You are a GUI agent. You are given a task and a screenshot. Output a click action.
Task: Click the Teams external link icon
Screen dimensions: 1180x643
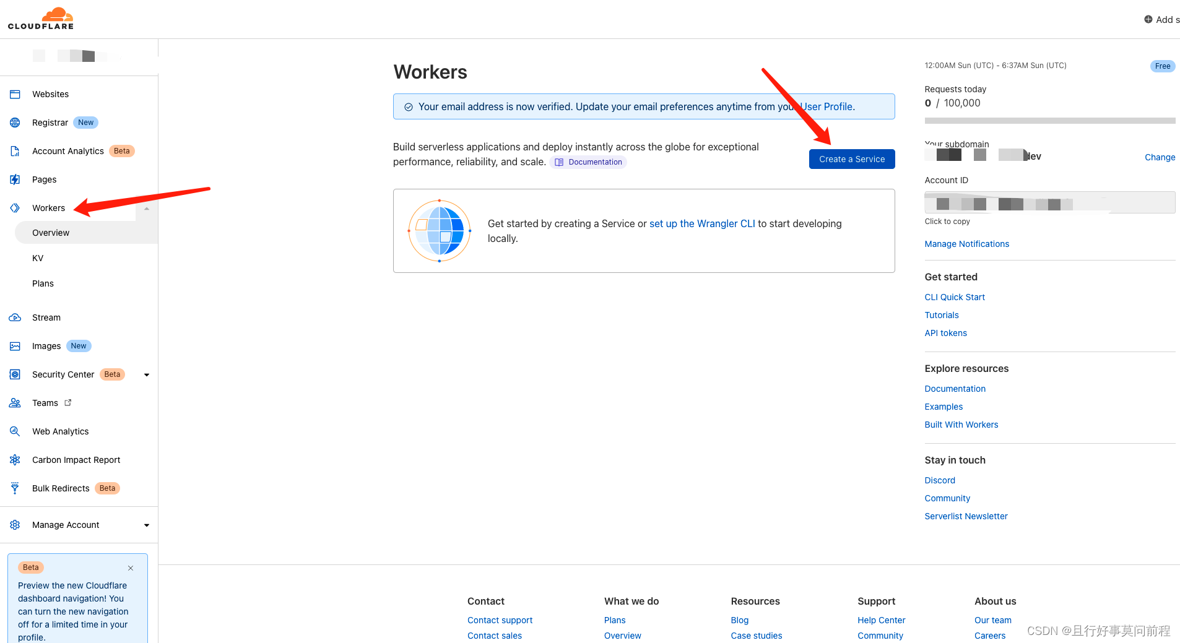(x=68, y=402)
